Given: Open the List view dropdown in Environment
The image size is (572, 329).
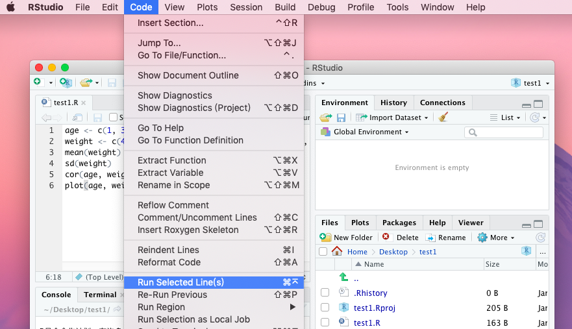Looking at the screenshot, I should tap(505, 117).
